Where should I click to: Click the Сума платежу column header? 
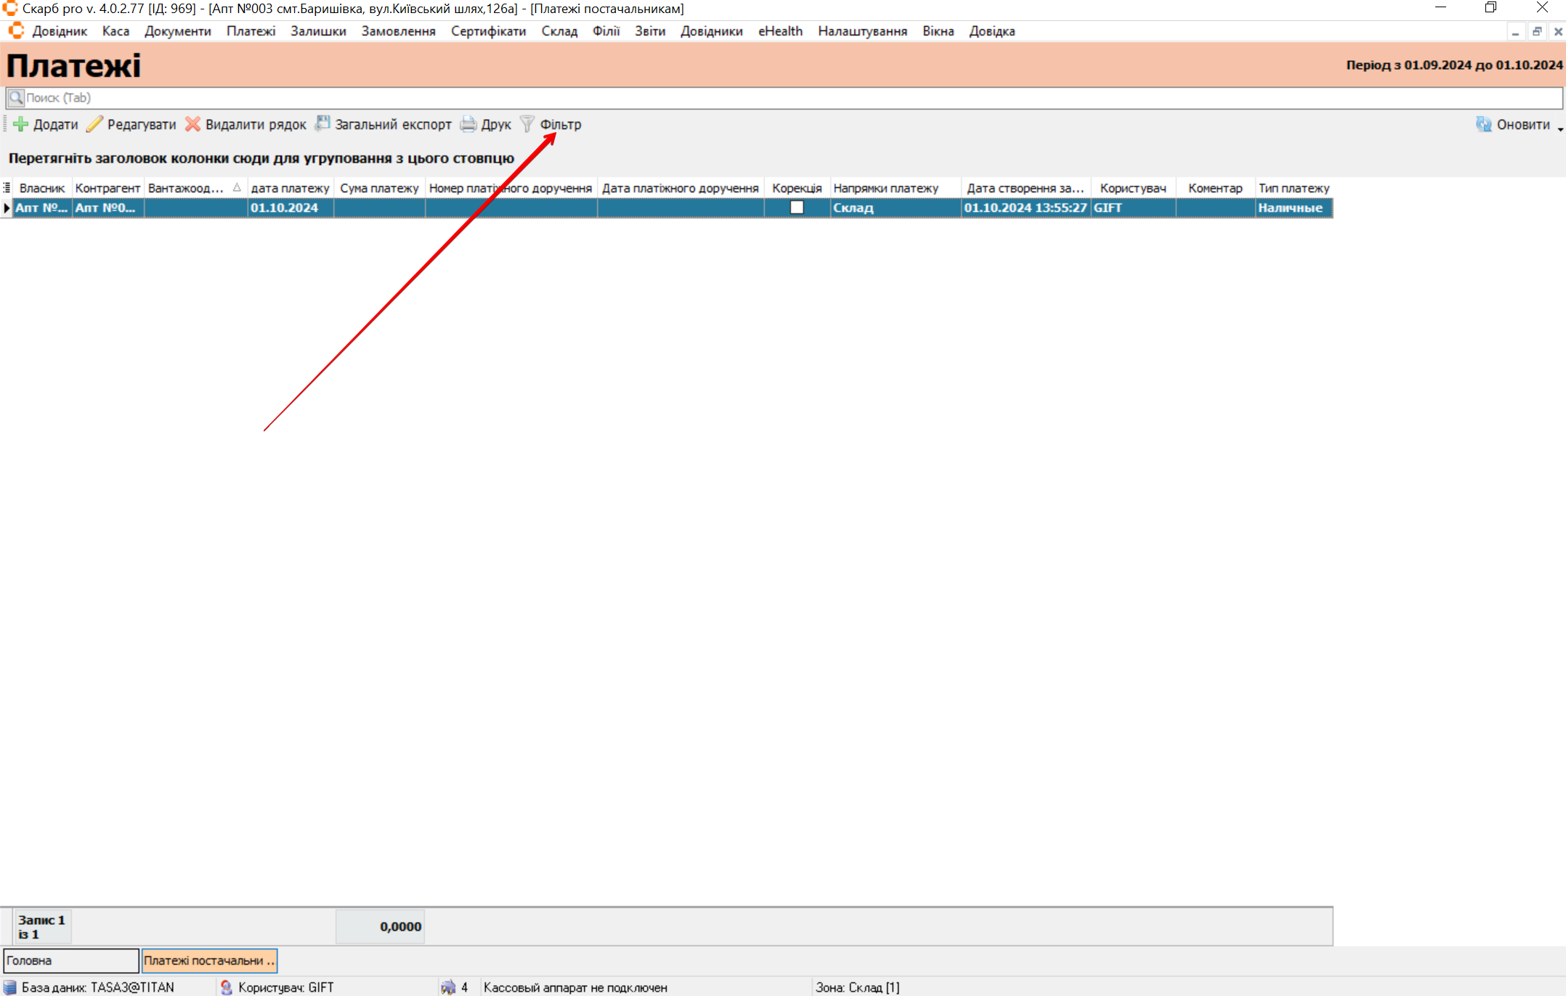tap(379, 188)
